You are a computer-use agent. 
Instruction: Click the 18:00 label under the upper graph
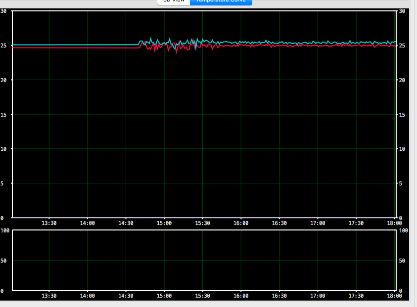point(394,223)
